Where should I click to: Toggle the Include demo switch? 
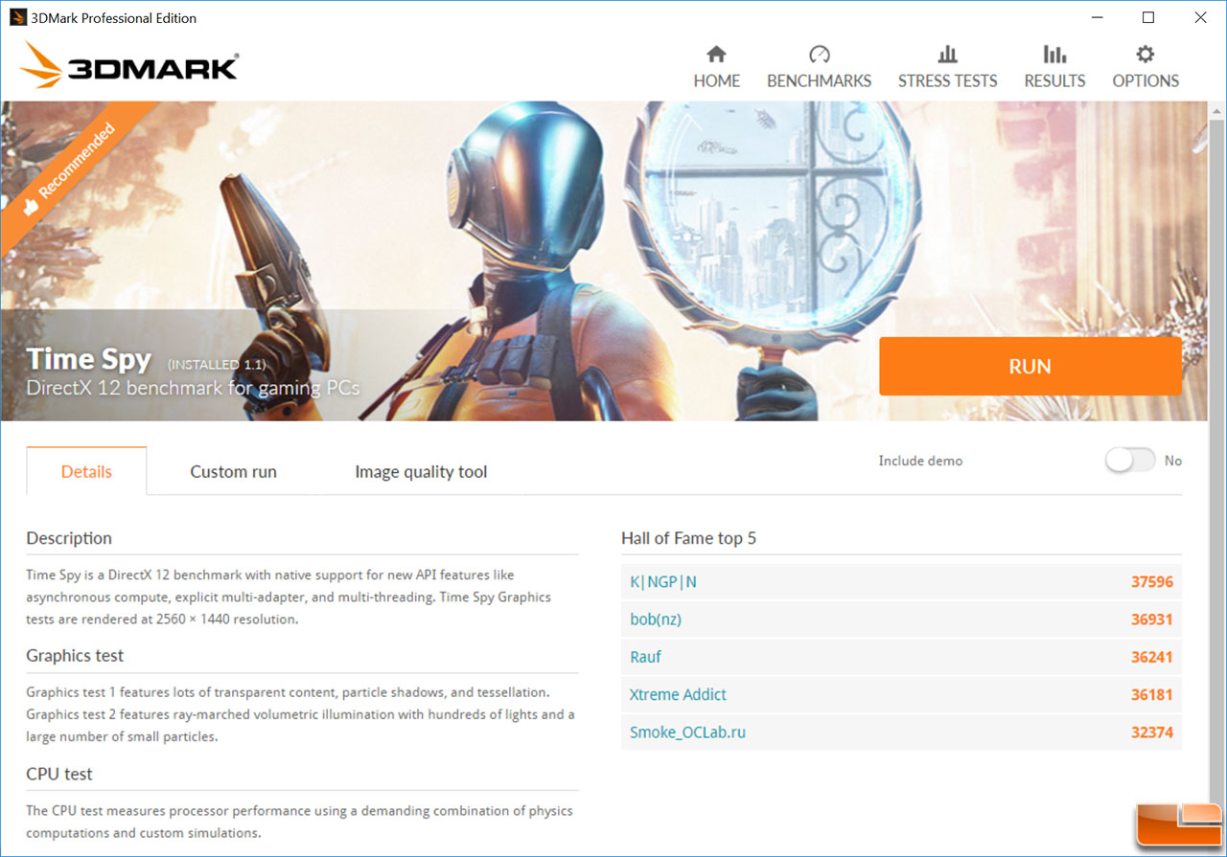pyautogui.click(x=1130, y=461)
